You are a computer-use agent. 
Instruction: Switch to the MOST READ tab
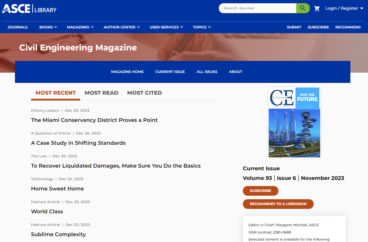(101, 93)
